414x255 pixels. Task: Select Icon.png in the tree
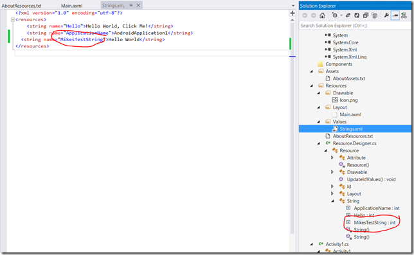[x=348, y=100]
